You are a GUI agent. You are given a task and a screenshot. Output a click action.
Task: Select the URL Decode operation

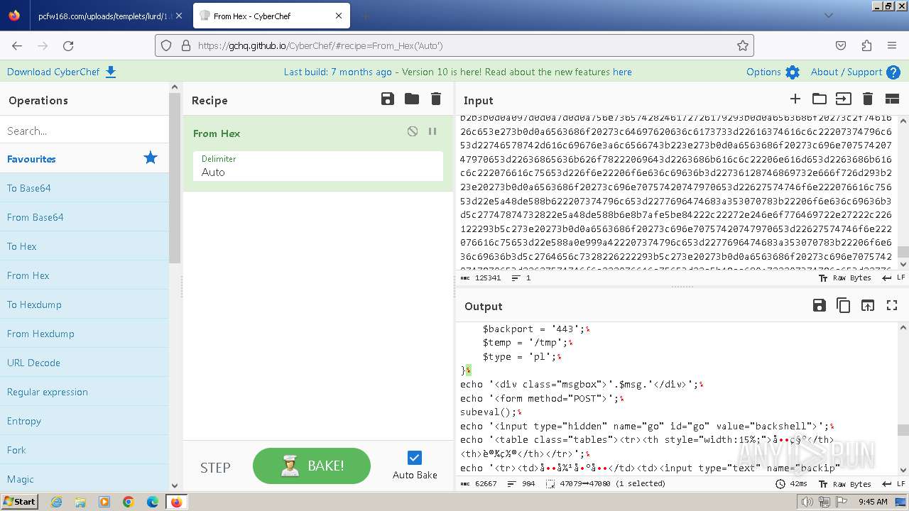tap(85, 363)
